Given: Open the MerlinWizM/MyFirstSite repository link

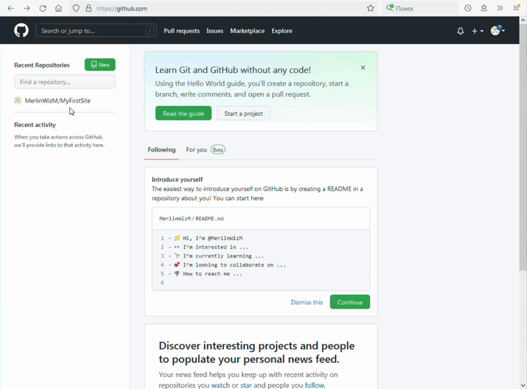Looking at the screenshot, I should [57, 101].
